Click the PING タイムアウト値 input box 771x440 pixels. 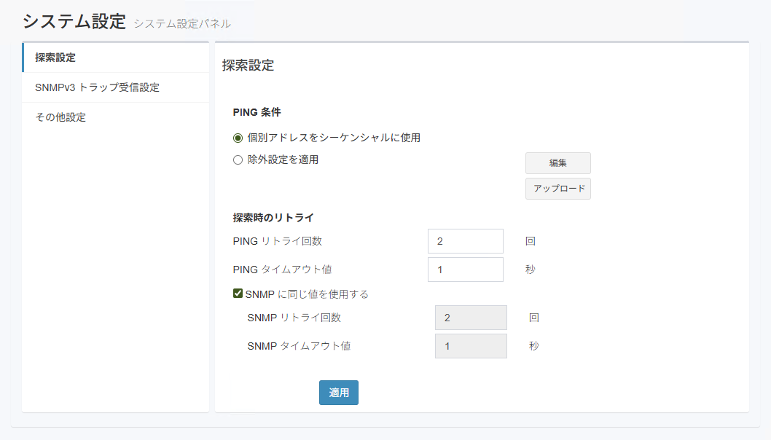[x=465, y=270]
